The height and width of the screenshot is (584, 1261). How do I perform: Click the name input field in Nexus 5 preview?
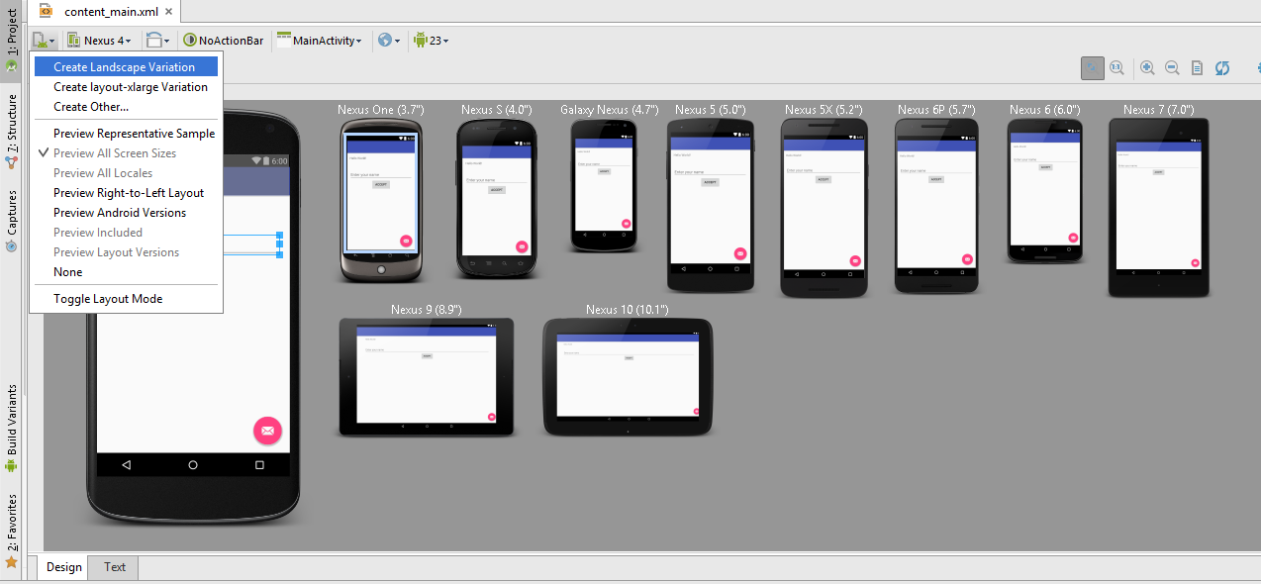pos(710,172)
